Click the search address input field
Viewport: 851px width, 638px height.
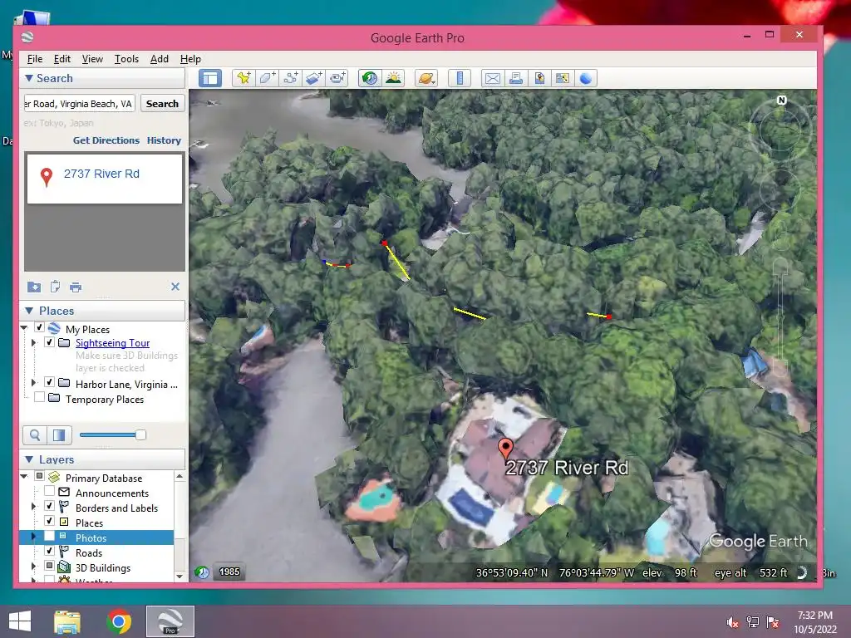coord(80,104)
